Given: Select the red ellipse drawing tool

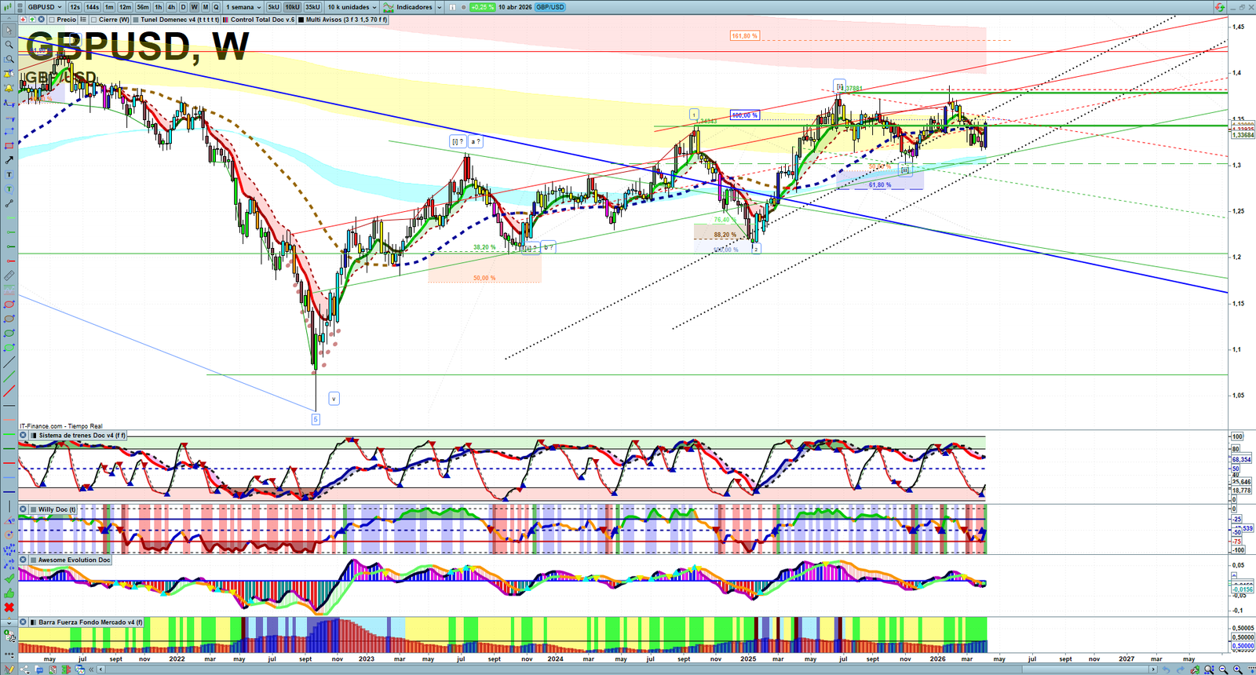Looking at the screenshot, I should (x=9, y=305).
